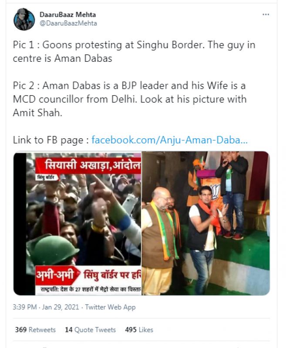
Task: Open the facebook.com/Anju-Aman-Daba link
Action: [x=169, y=140]
